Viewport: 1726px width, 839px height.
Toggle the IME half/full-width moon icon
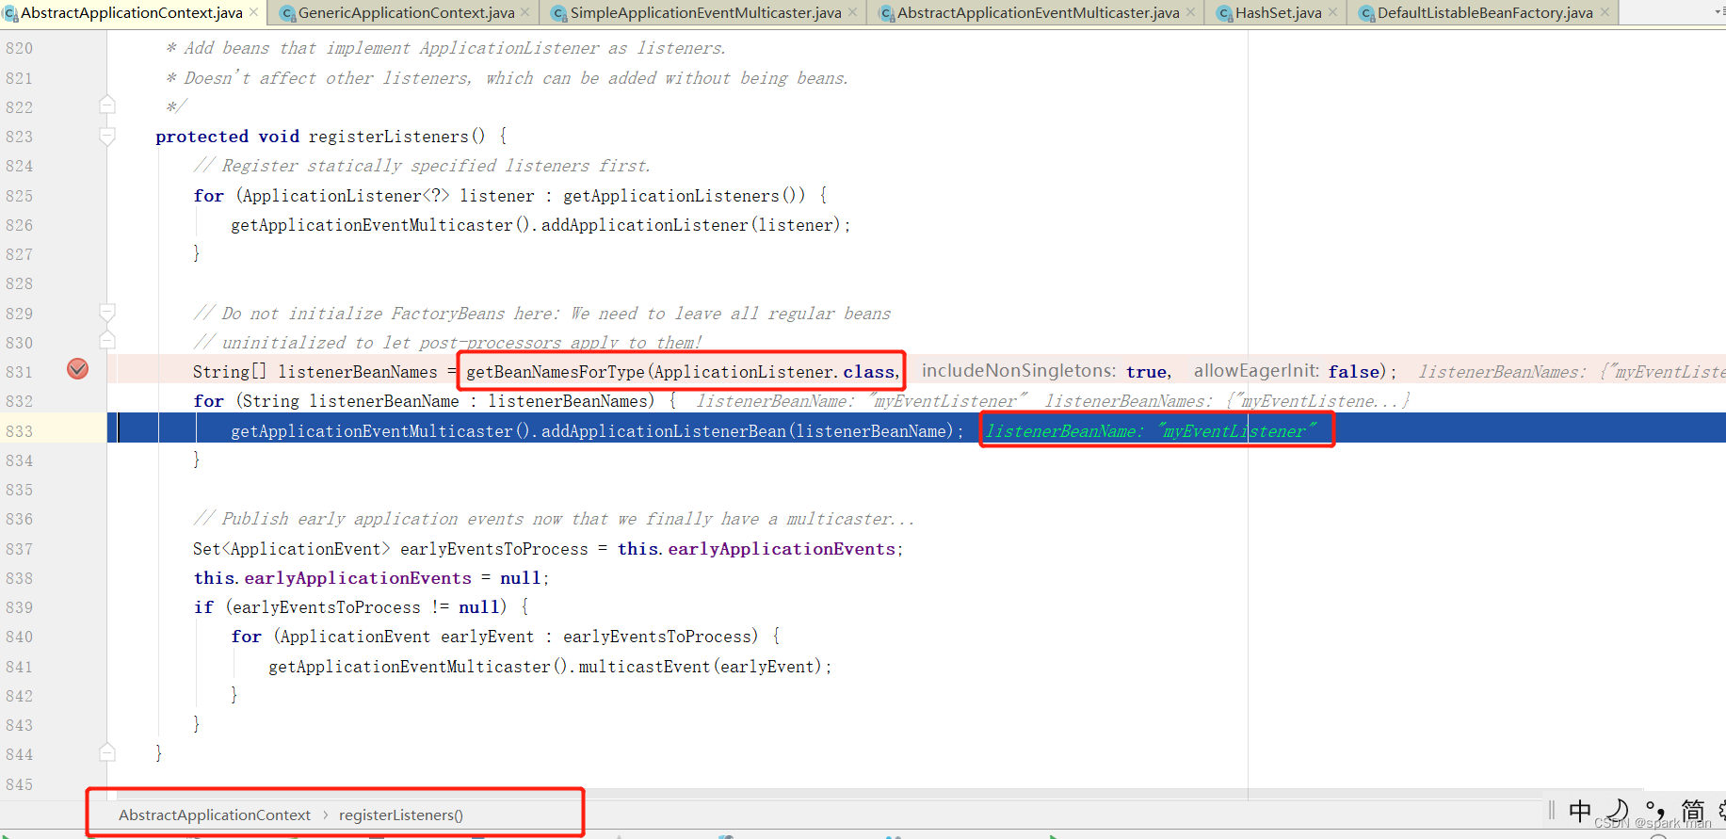[1618, 811]
